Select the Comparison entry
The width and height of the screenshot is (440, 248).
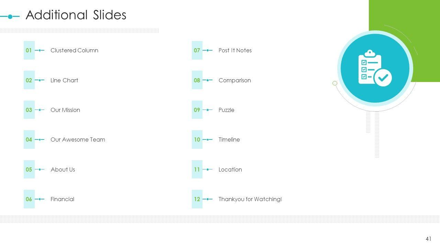[235, 80]
